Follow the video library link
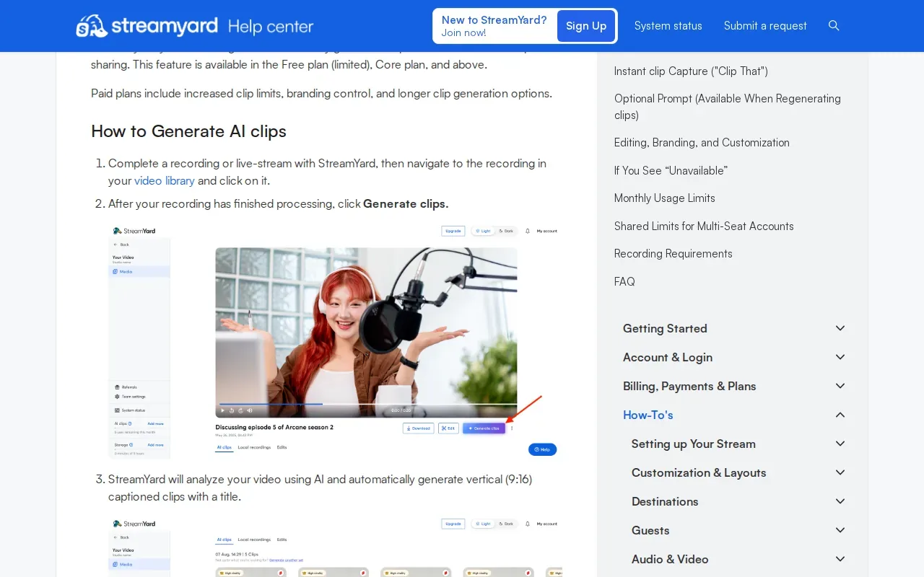 tap(165, 180)
